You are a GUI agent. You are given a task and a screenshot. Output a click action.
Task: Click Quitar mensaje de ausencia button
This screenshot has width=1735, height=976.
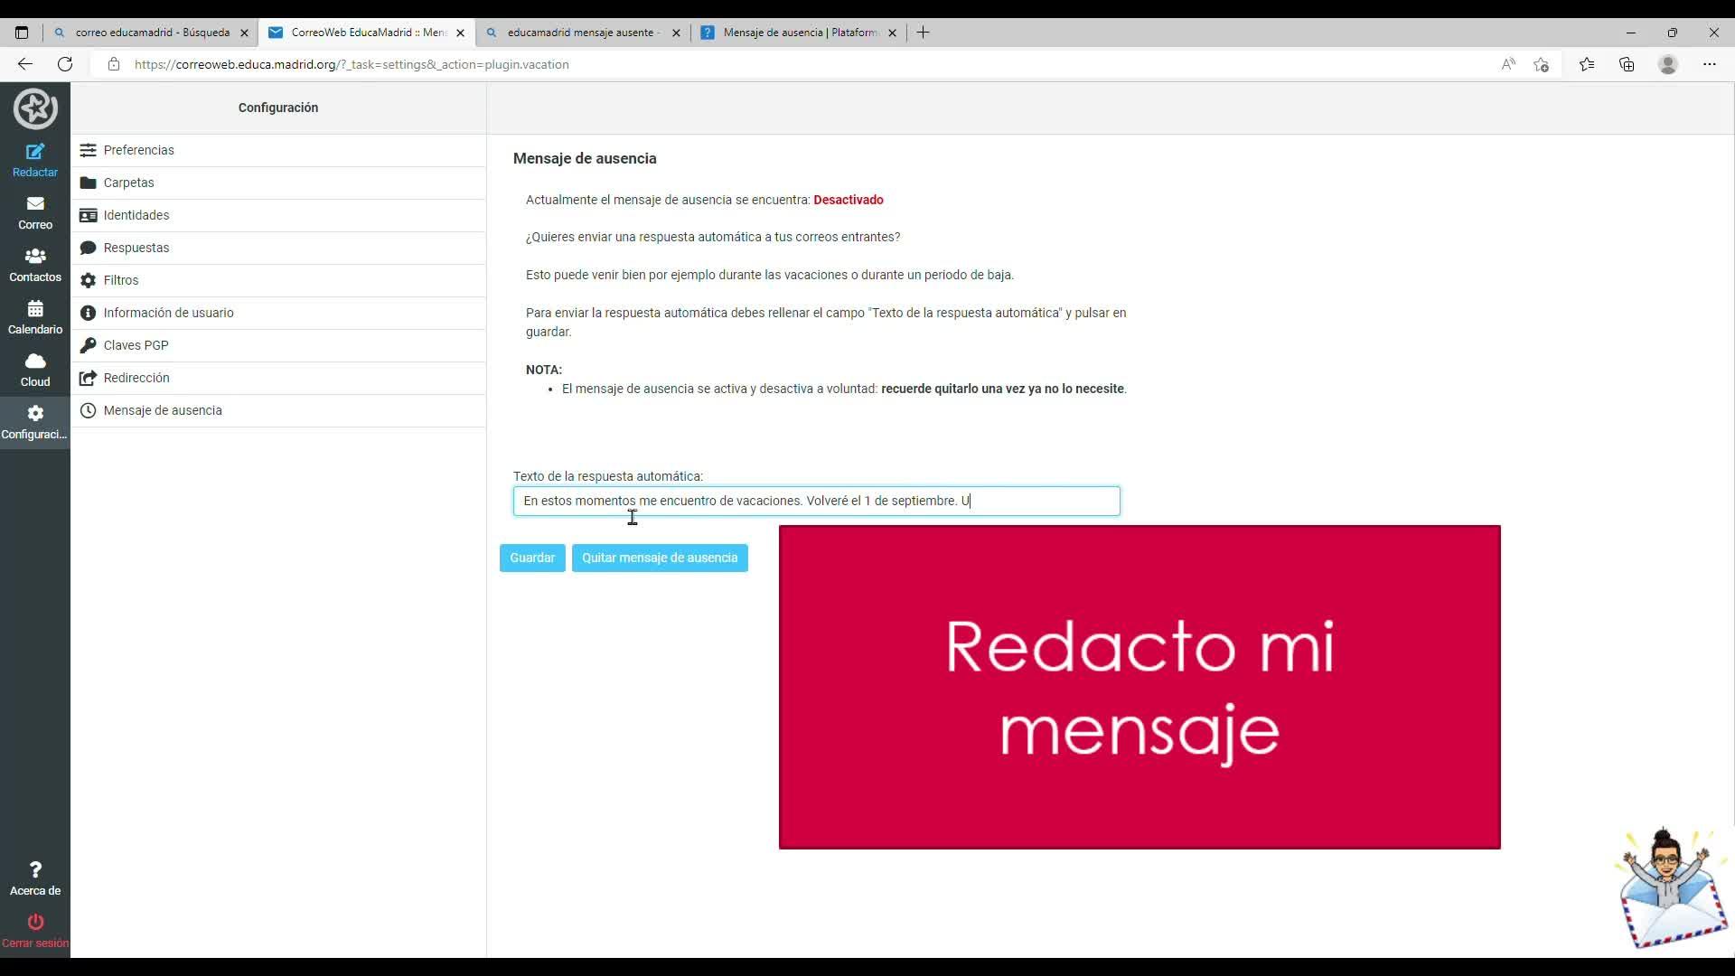660,558
